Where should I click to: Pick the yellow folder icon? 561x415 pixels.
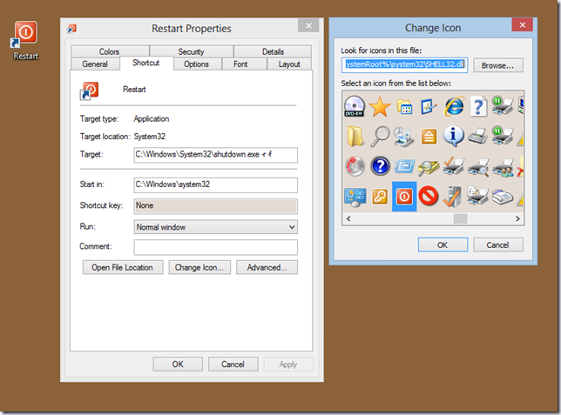[355, 137]
